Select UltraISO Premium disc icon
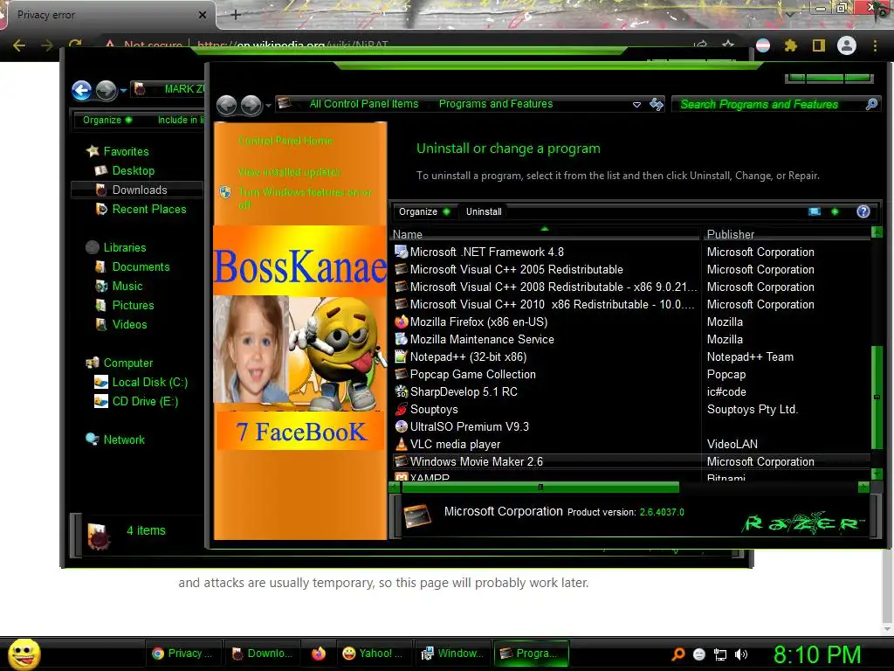Viewport: 894px width, 671px height. tap(402, 426)
